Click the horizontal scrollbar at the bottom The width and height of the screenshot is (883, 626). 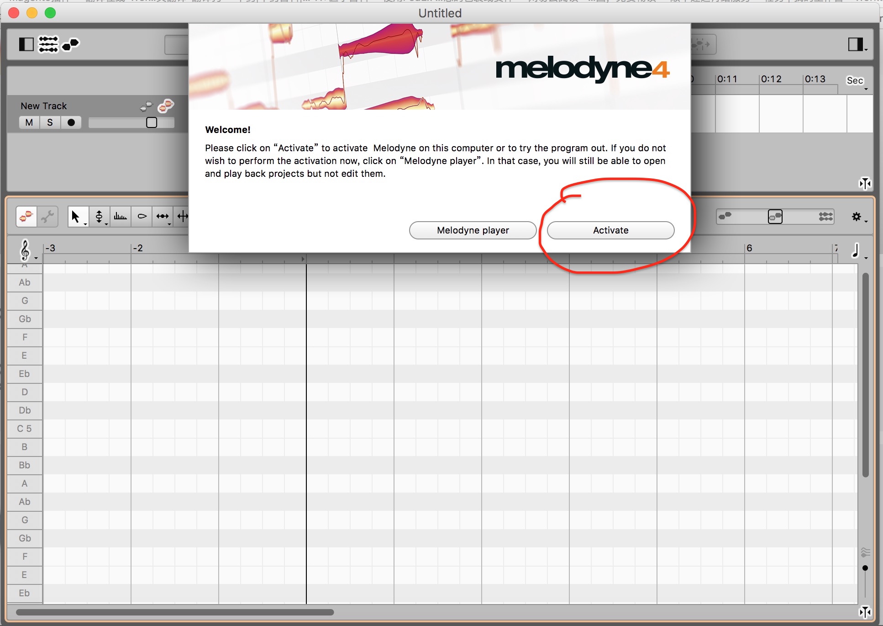(x=175, y=612)
